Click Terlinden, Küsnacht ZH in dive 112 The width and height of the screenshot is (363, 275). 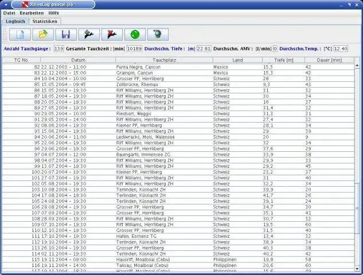pyautogui.click(x=140, y=242)
